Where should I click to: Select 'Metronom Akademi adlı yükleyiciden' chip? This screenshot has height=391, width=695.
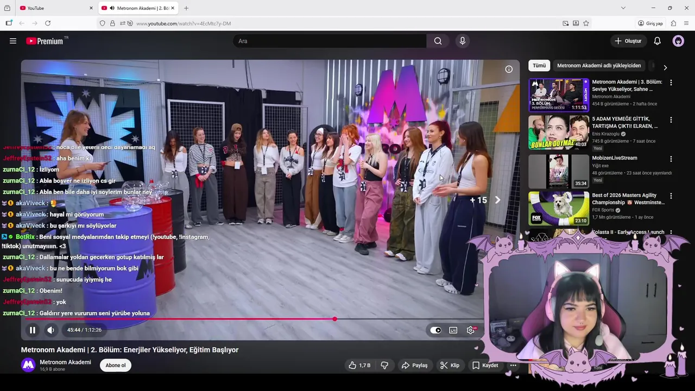point(599,65)
